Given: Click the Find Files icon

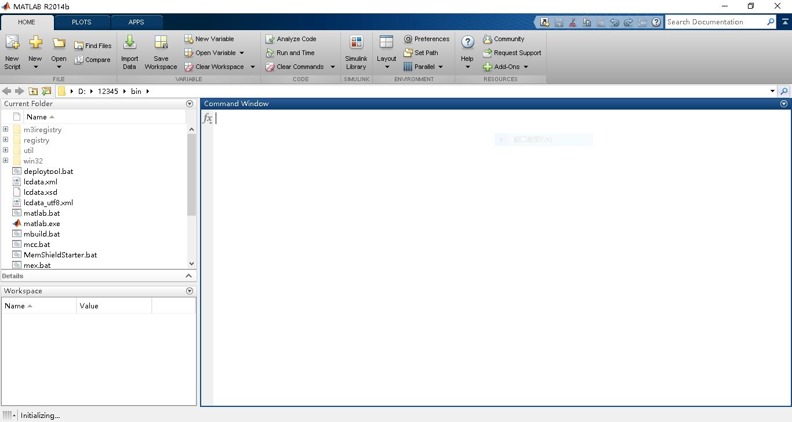Looking at the screenshot, I should tap(79, 46).
